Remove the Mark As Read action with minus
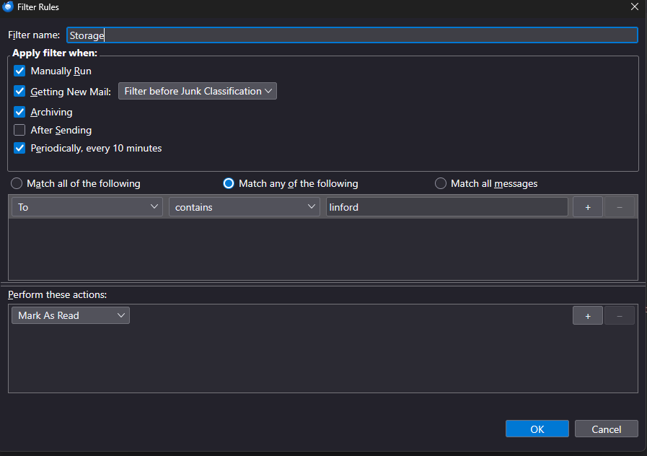 pos(620,315)
